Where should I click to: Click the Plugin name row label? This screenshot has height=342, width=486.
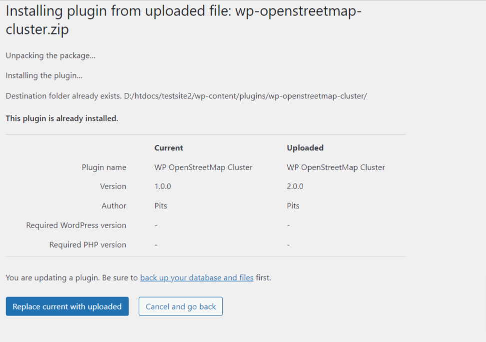click(x=104, y=167)
